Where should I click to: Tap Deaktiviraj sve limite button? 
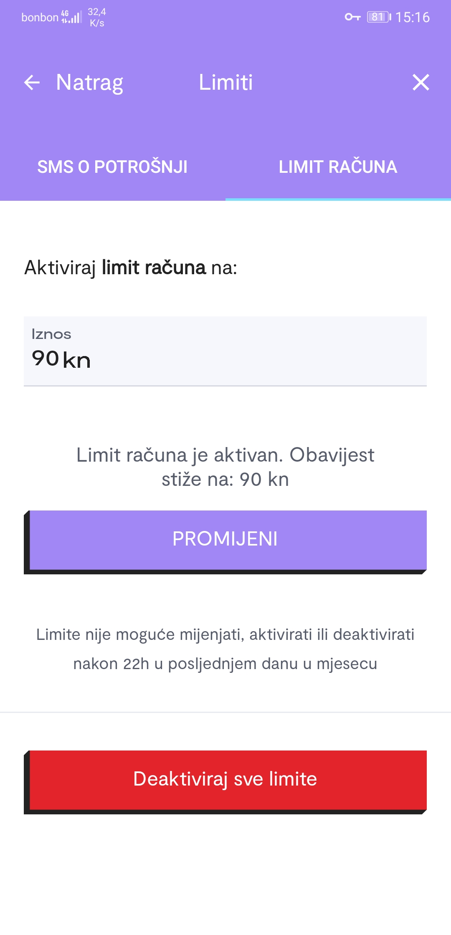point(225,780)
